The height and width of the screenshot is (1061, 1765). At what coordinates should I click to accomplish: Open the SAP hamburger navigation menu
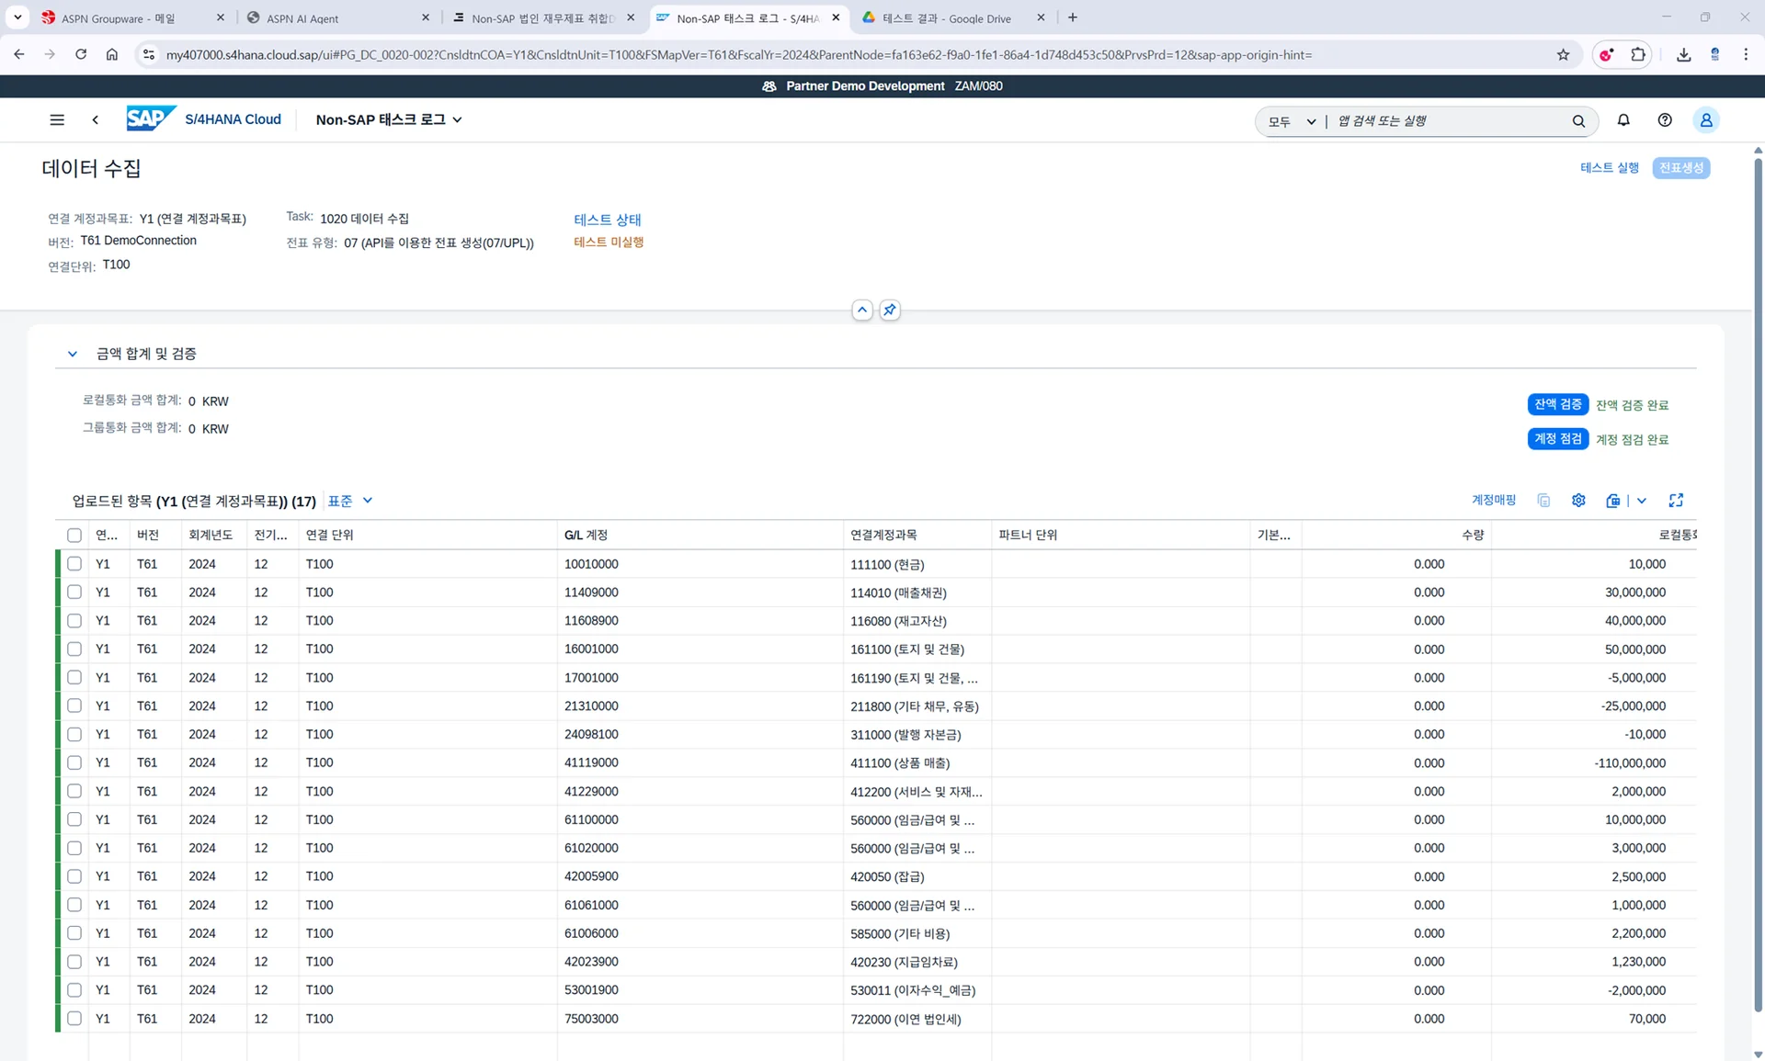point(57,119)
